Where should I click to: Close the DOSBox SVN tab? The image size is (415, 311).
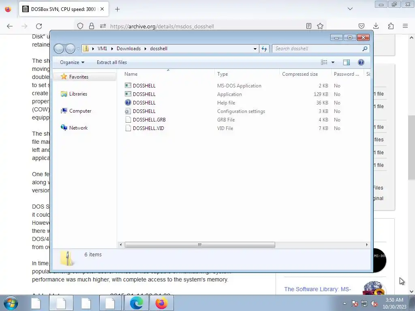pos(102,9)
